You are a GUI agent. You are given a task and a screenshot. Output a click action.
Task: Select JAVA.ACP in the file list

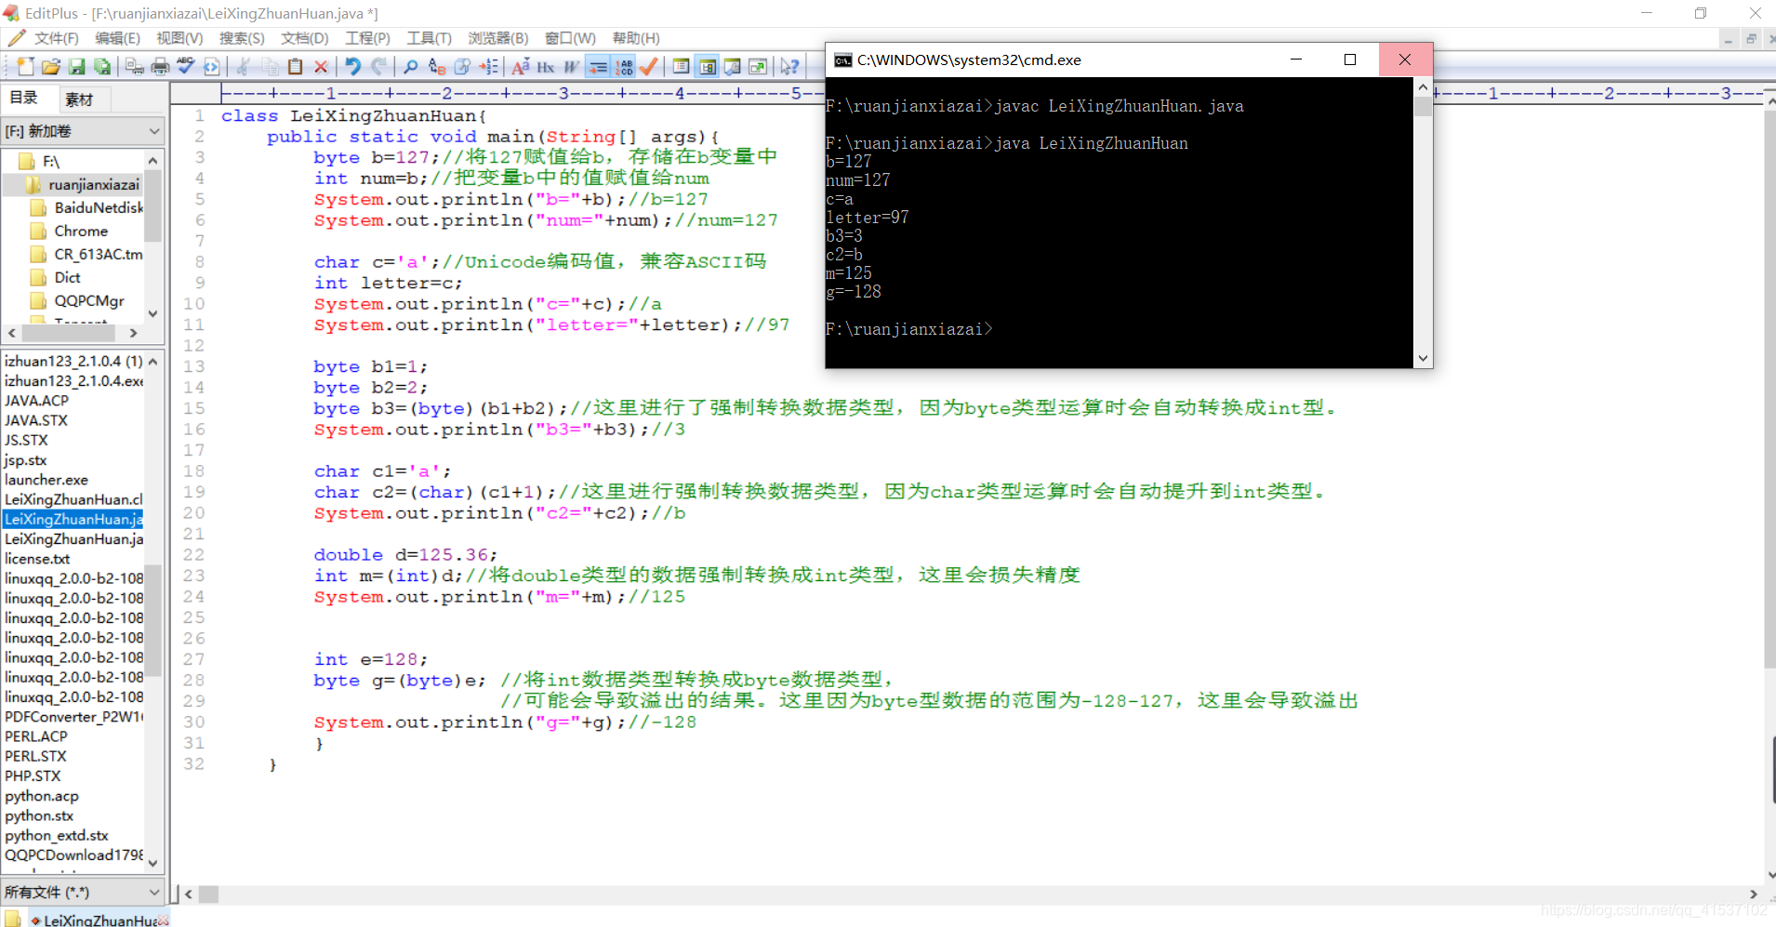pos(36,401)
